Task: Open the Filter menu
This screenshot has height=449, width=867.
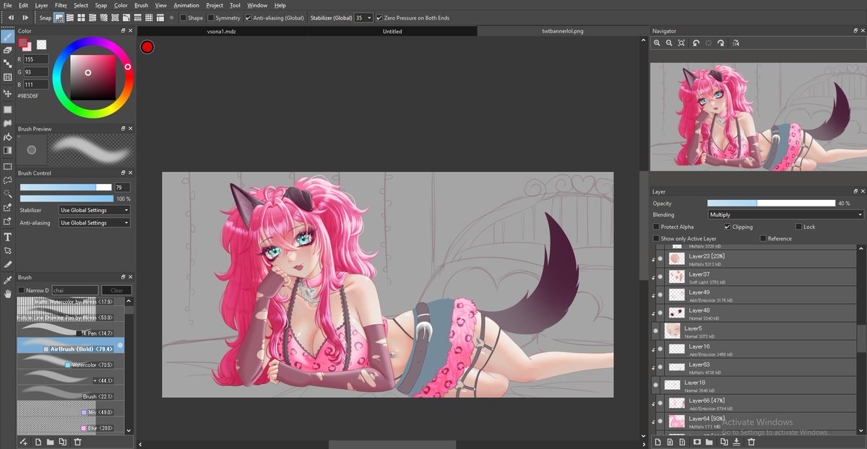Action: coord(61,5)
